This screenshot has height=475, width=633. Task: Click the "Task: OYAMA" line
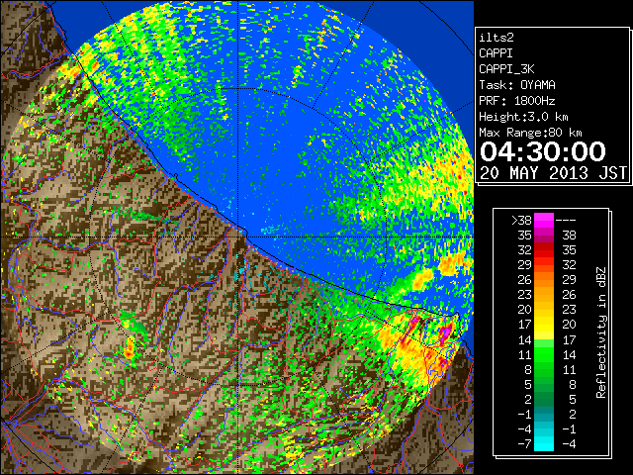coord(517,85)
